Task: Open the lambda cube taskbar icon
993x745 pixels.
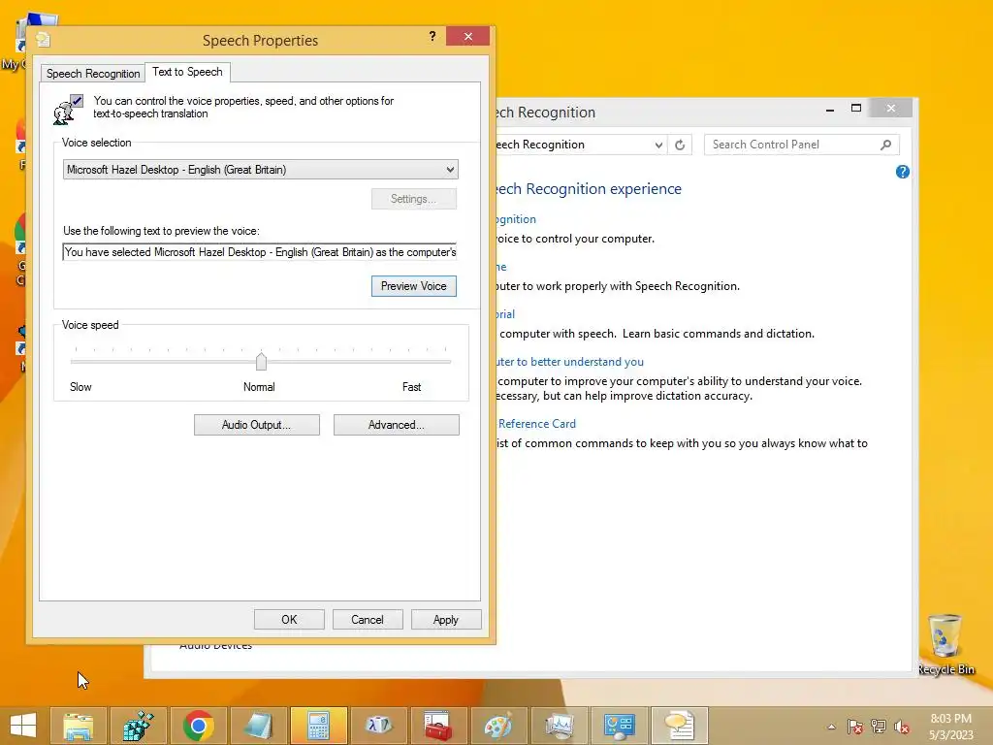Action: pyautogui.click(x=379, y=726)
